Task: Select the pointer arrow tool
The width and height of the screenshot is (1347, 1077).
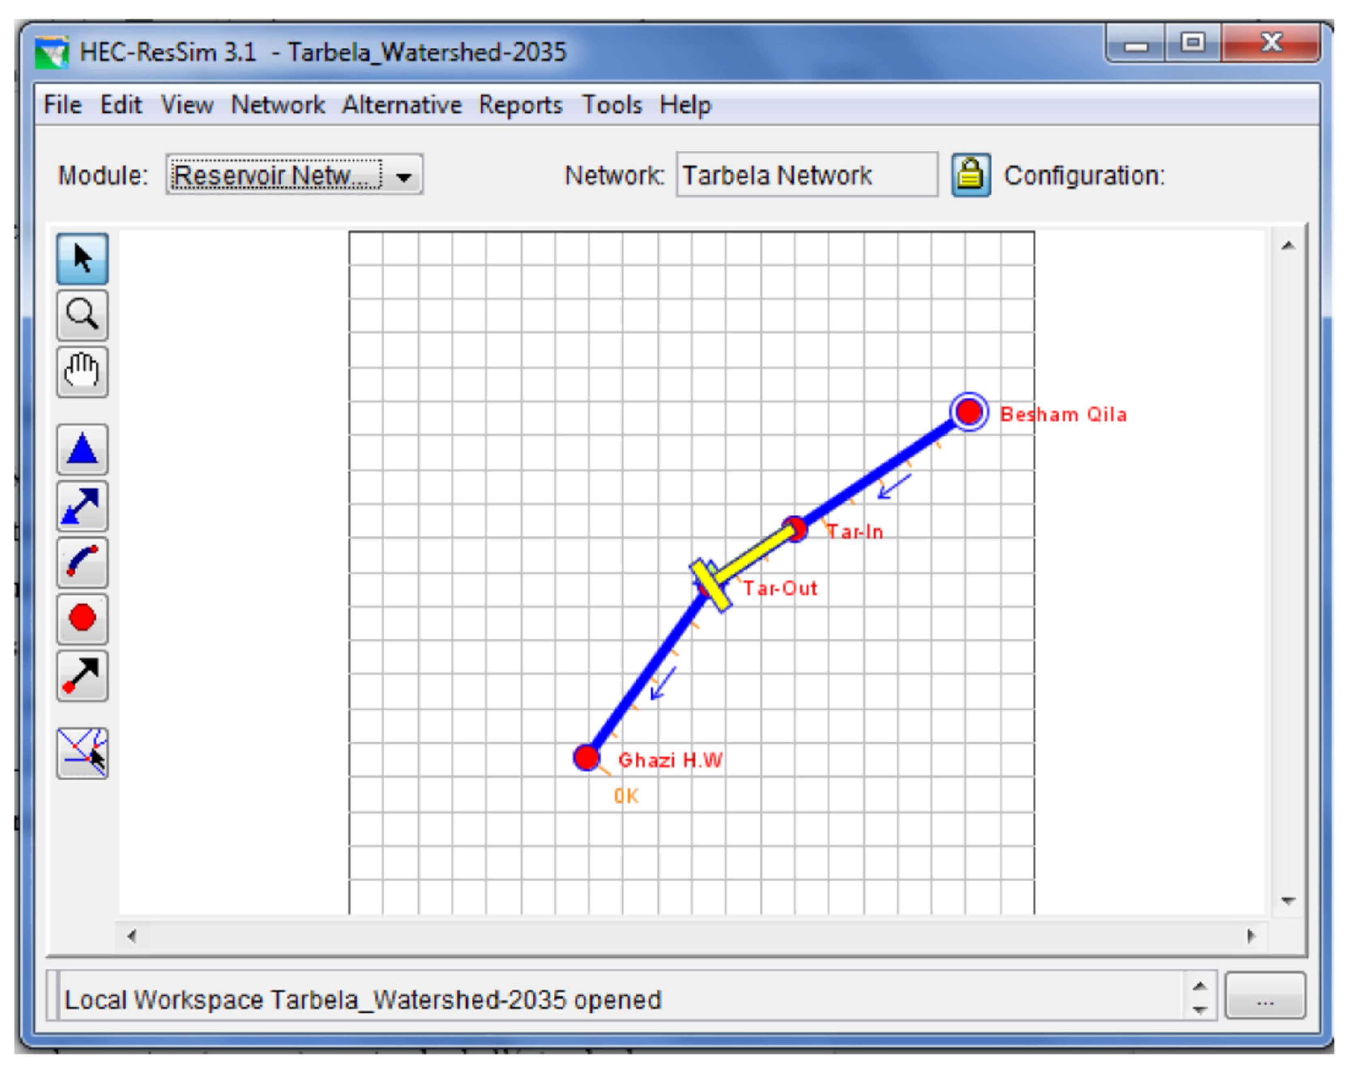Action: [82, 259]
